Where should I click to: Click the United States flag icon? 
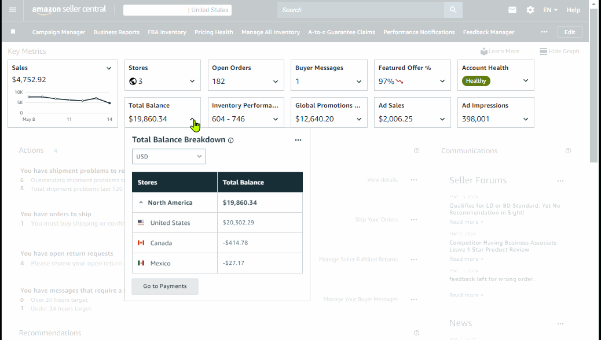pos(141,223)
